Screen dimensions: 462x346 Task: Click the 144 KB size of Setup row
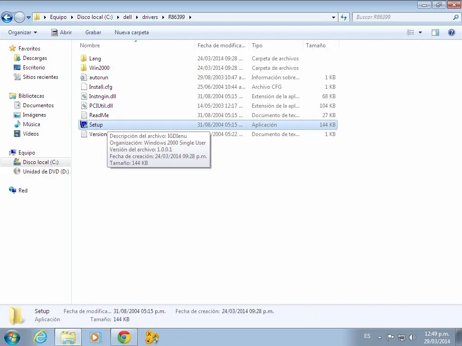click(x=328, y=124)
